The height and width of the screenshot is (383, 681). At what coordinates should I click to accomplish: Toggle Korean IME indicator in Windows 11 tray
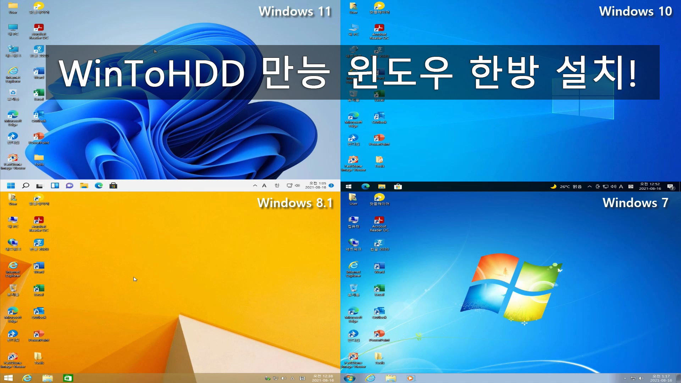coord(277,185)
